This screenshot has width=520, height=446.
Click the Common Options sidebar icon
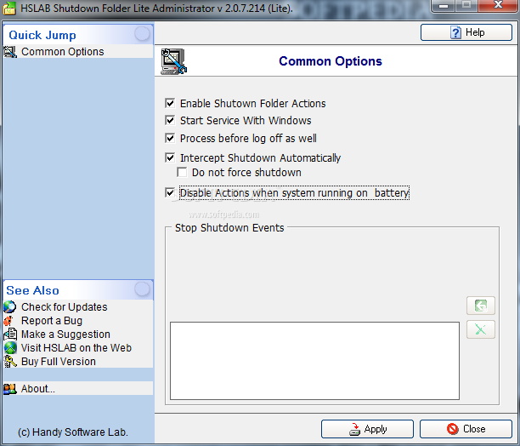pyautogui.click(x=10, y=52)
